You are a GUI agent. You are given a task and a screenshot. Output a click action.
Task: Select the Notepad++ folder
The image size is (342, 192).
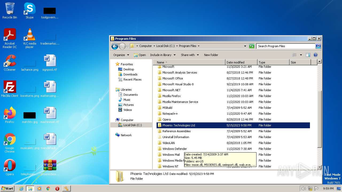170,114
